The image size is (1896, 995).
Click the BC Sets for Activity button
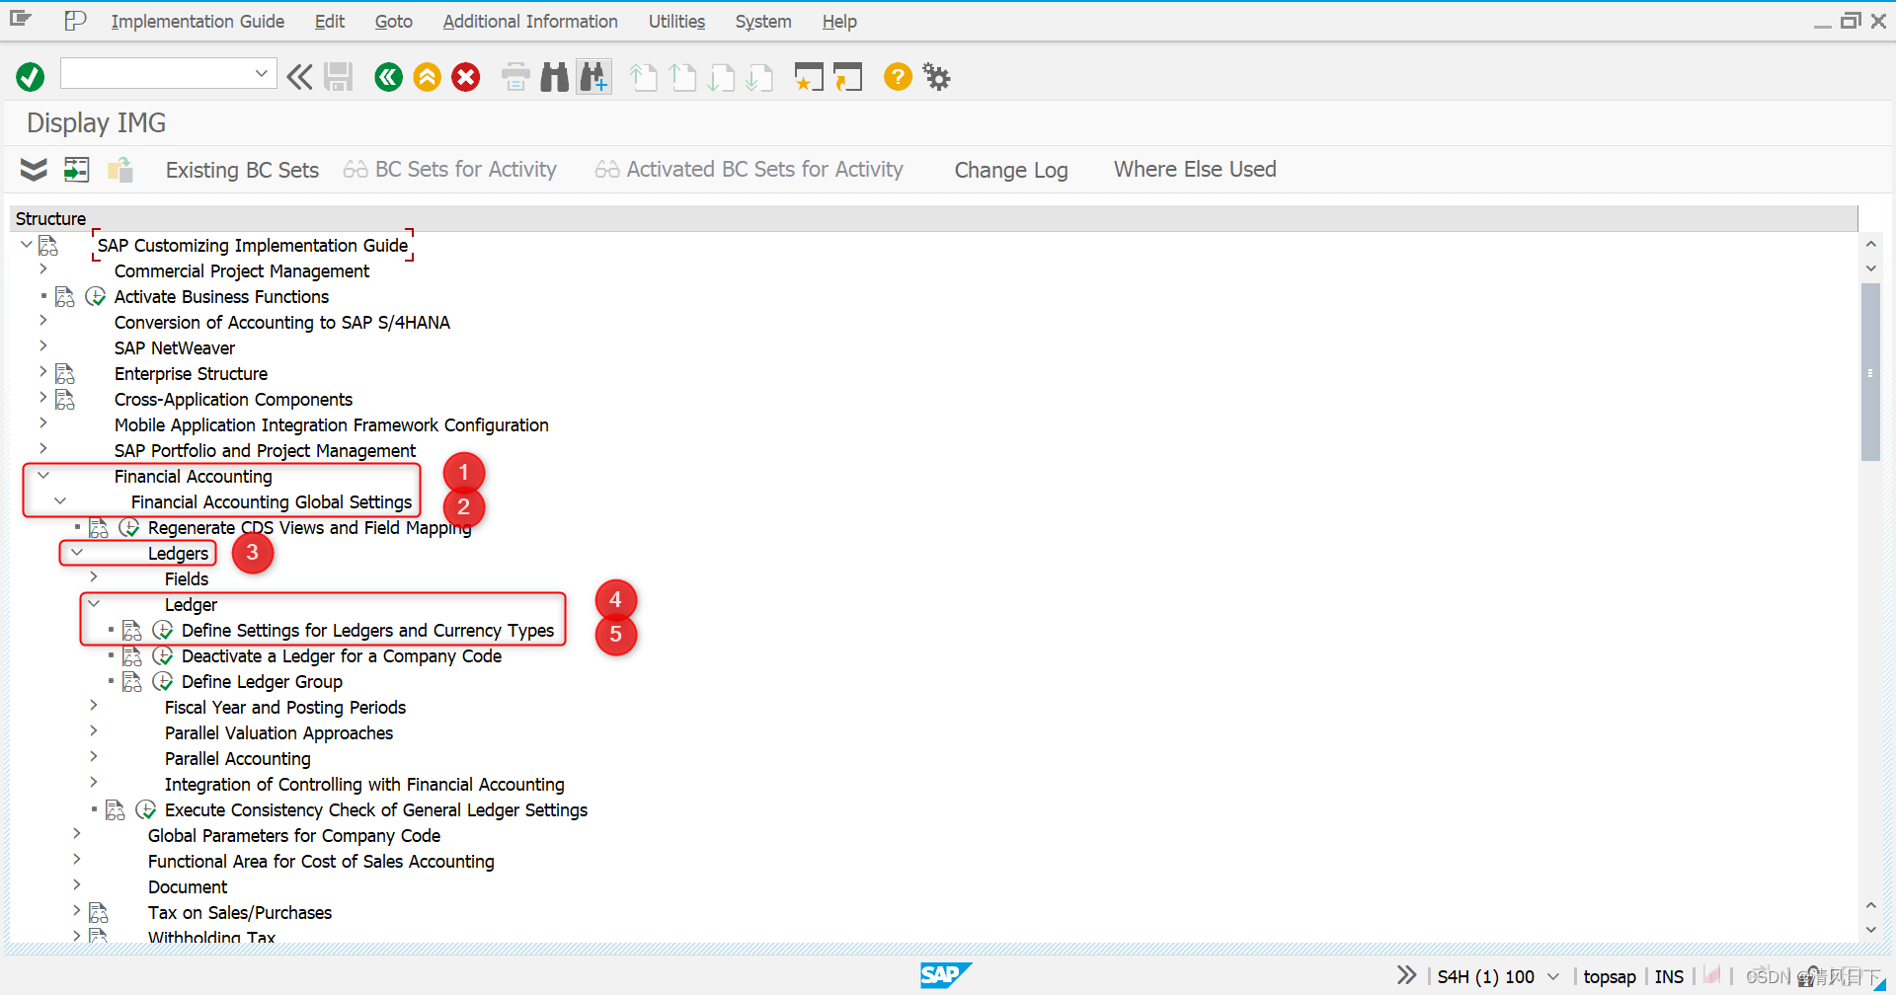pos(450,170)
